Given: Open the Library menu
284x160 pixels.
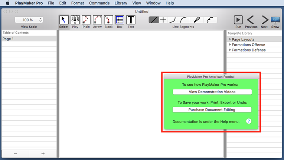Looking at the screenshot, I should [x=121, y=3].
